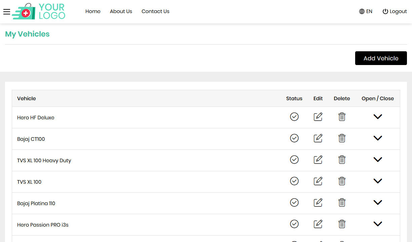Click the Bajaj CT100 vehicle name
Screen dimensions: 412x242
31,139
